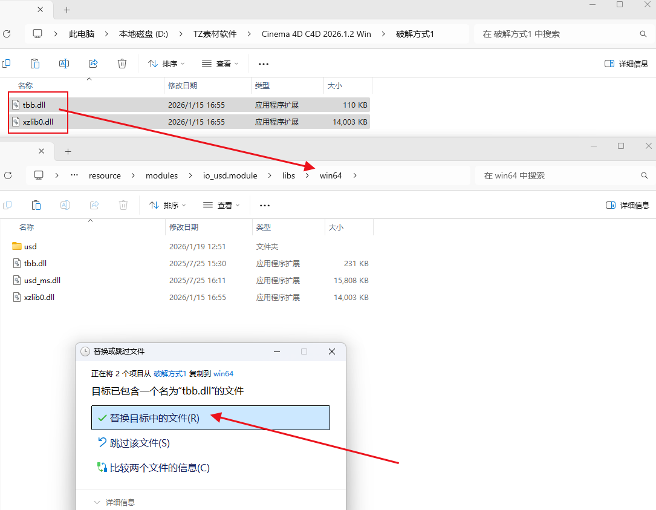Click the paste clipboard icon in top toolbar
Screen dimensions: 656x510
tap(35, 64)
